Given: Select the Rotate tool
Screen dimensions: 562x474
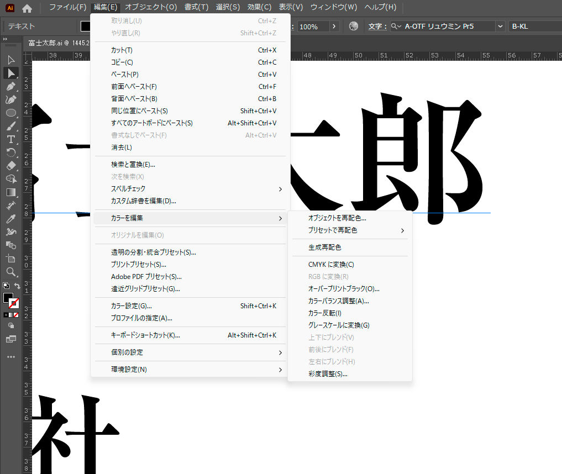Looking at the screenshot, I should (10, 152).
